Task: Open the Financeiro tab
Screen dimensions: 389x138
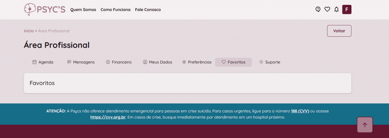Action: pyautogui.click(x=119, y=62)
